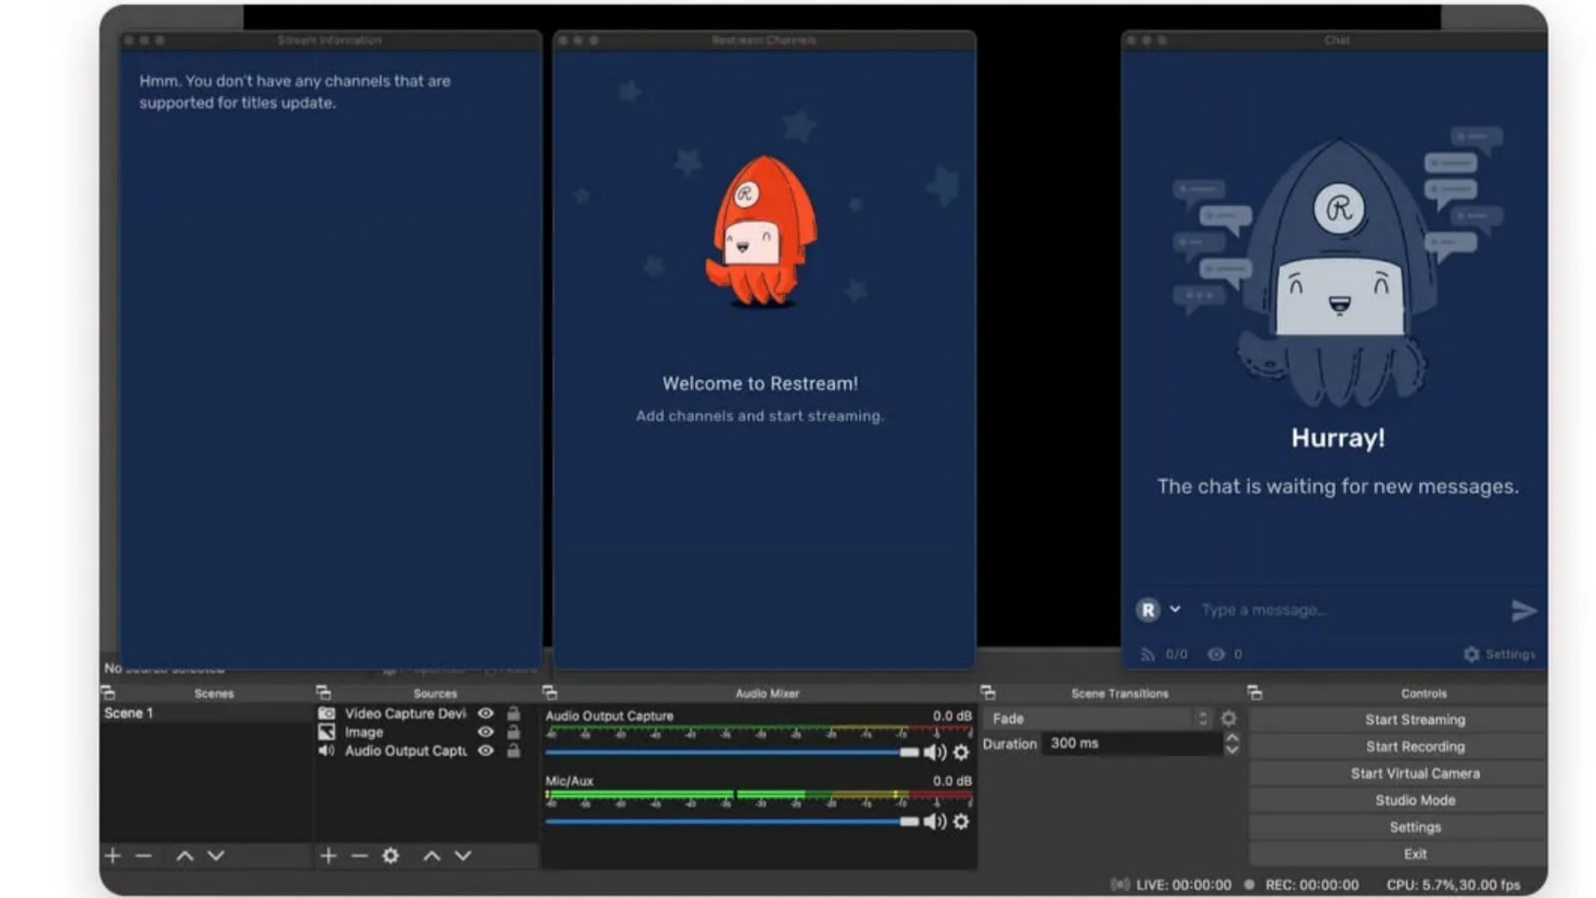The image size is (1596, 898).
Task: Open Mic/Aux advanced options gear icon
Action: [x=962, y=821]
